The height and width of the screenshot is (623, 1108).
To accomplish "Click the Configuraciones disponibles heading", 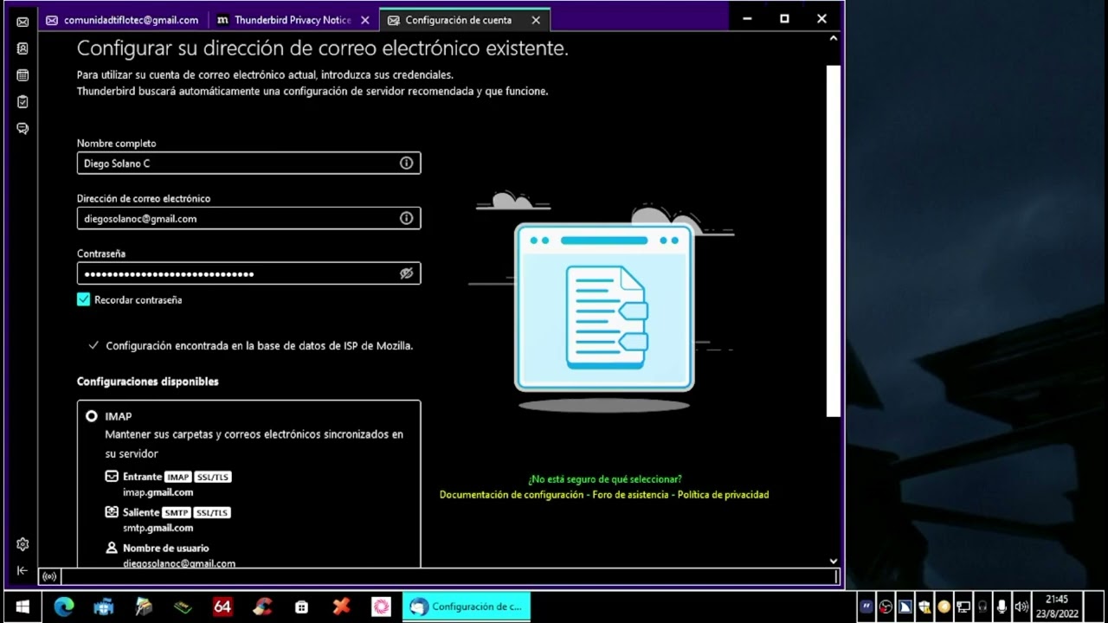I will pos(147,382).
